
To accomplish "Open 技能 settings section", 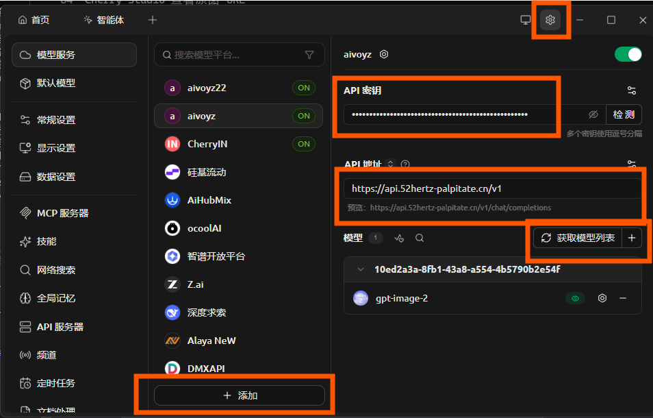I will coord(74,241).
